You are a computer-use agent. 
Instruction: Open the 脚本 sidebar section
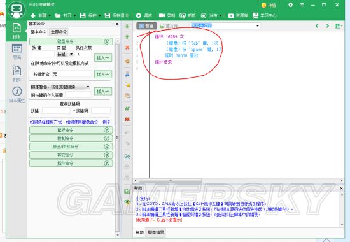coord(17,31)
